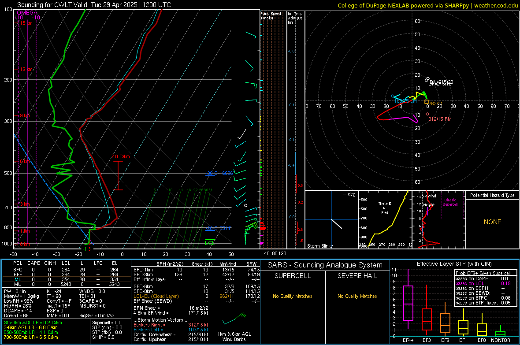
Task: Click the Inf. Temp. Adv. header
Action: [295, 18]
